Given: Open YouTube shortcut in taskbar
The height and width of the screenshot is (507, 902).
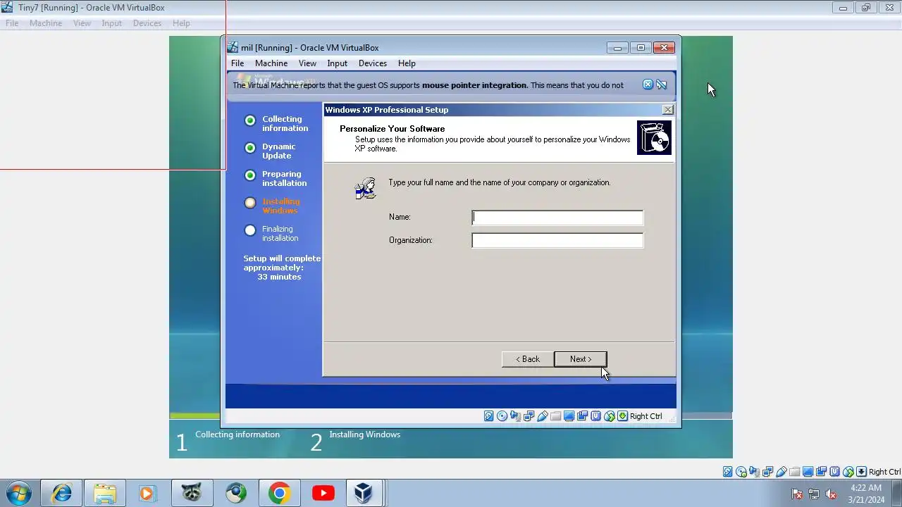Looking at the screenshot, I should (323, 493).
